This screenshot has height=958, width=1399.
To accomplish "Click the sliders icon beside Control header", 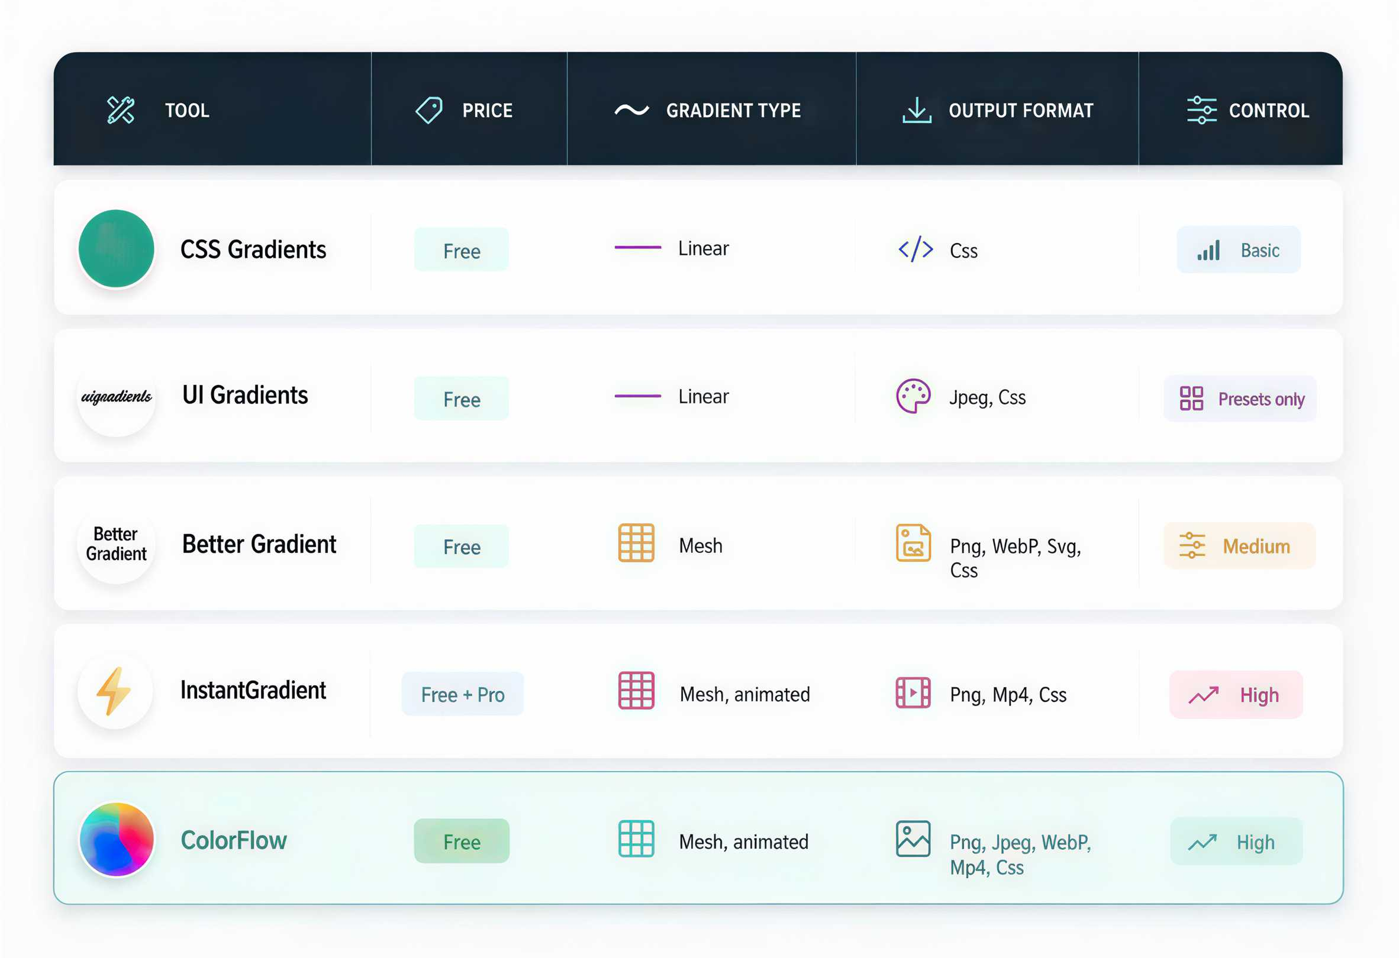I will (x=1201, y=110).
